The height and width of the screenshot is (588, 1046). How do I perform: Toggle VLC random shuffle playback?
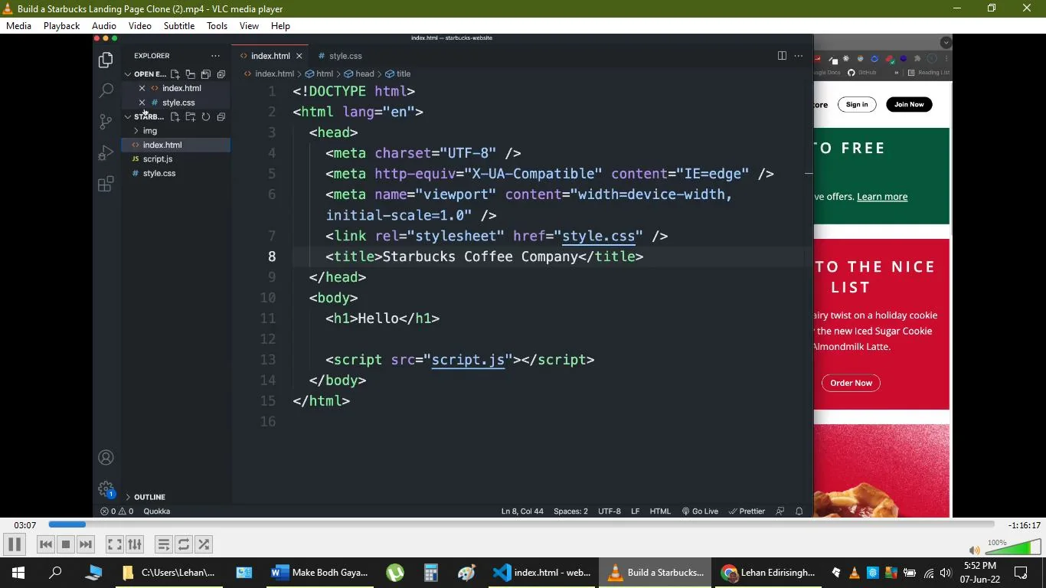(x=204, y=544)
